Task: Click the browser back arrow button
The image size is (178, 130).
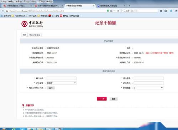Action: (3, 11)
